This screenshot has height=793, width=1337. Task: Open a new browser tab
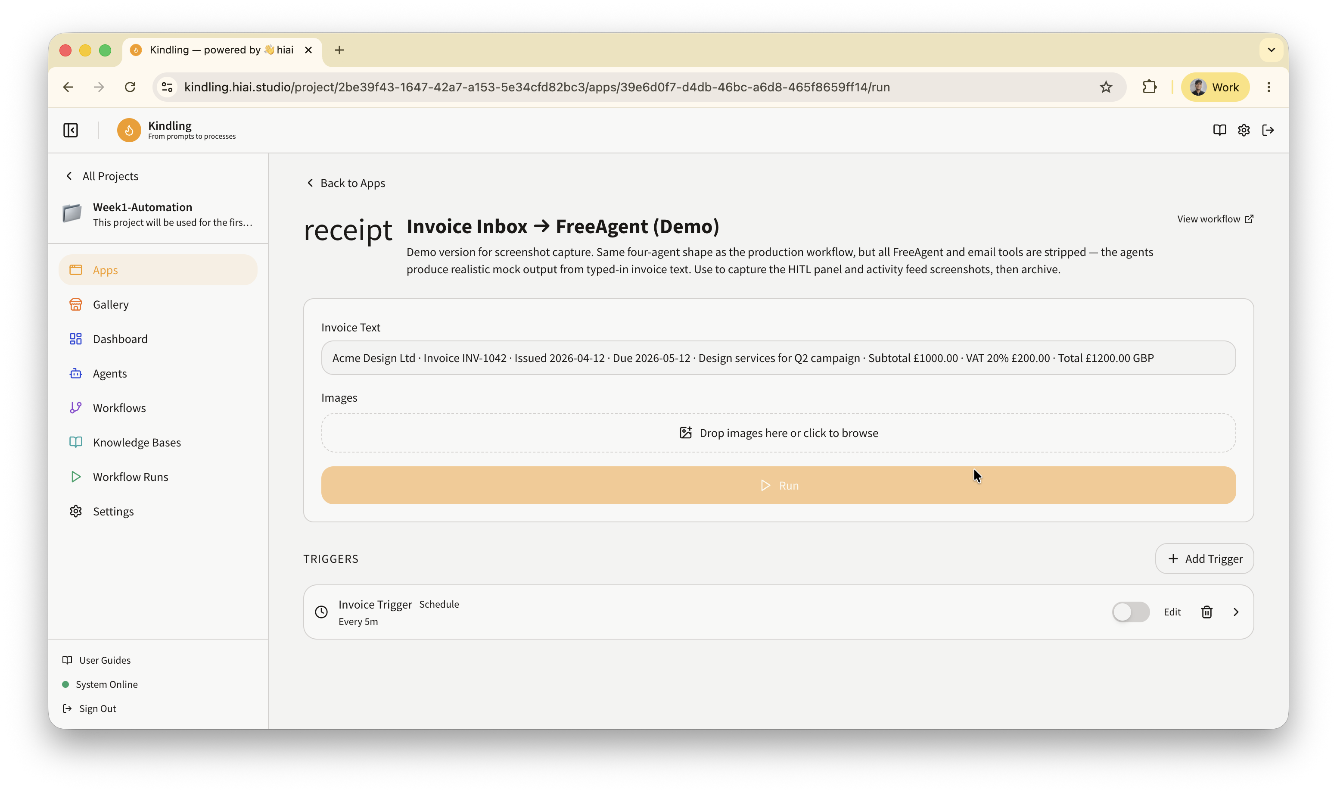click(339, 50)
